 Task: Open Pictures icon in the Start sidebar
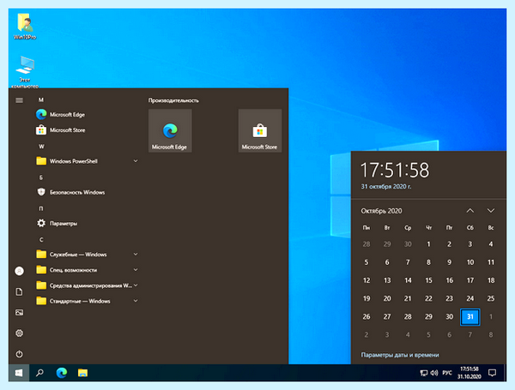pyautogui.click(x=20, y=313)
